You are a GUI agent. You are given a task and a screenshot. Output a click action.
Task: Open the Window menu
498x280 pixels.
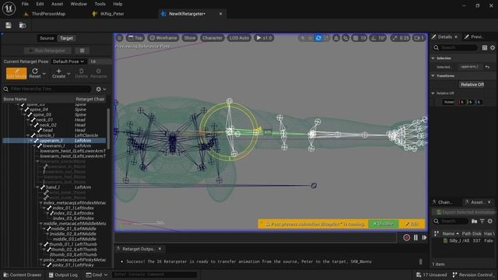tap(79, 4)
